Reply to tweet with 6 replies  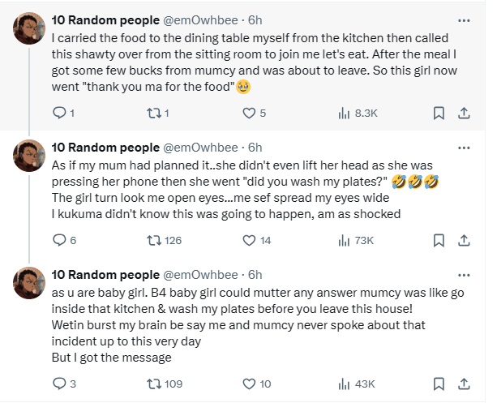[58, 240]
